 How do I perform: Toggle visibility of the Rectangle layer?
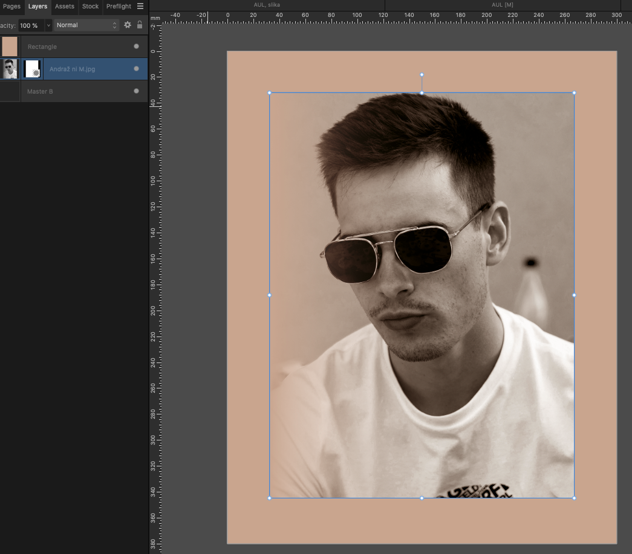click(136, 47)
